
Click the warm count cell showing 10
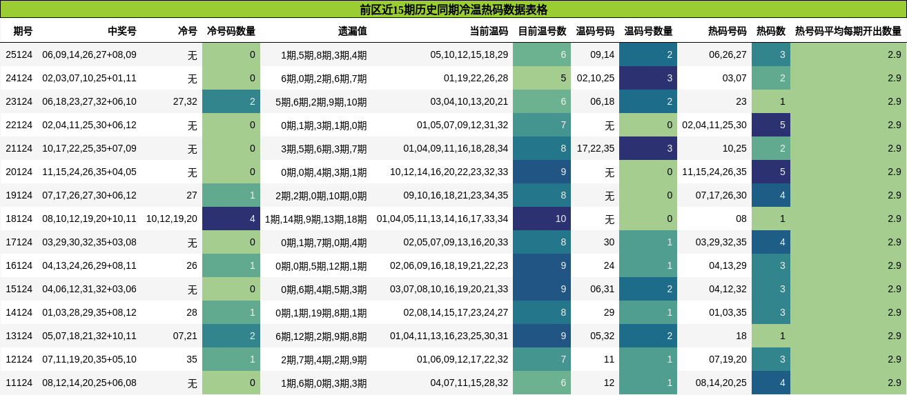pos(542,219)
